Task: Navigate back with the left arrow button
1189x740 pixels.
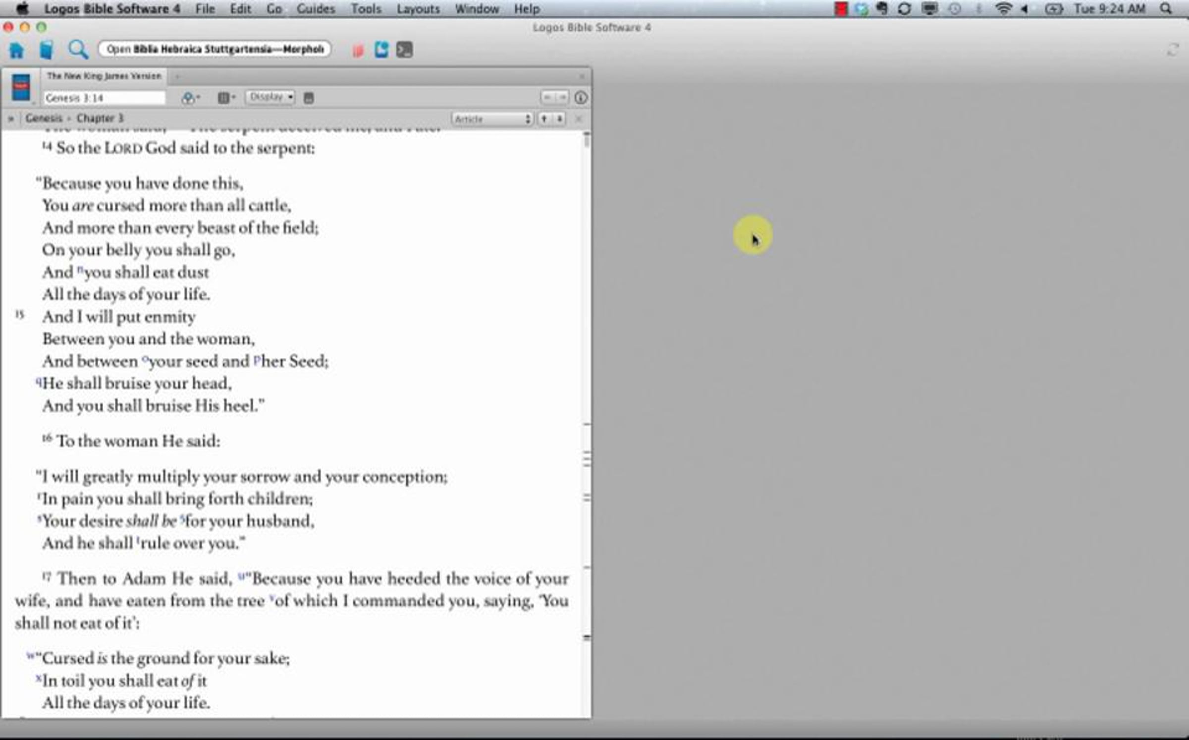Action: tap(547, 98)
